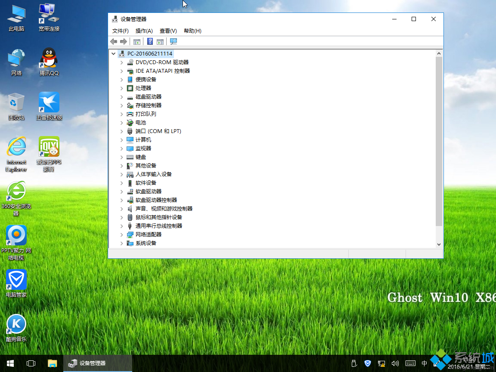The image size is (496, 372).
Task: Collapse the PC-201606211114 root node
Action: tap(113, 53)
